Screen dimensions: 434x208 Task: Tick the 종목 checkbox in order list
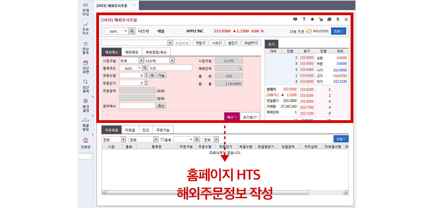163,139
